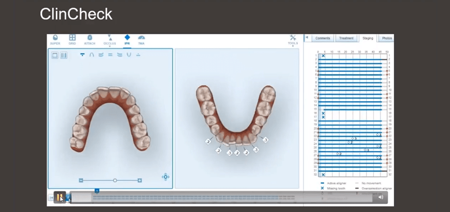The width and height of the screenshot is (450, 212).
Task: Open the Treatment tab
Action: 346,38
